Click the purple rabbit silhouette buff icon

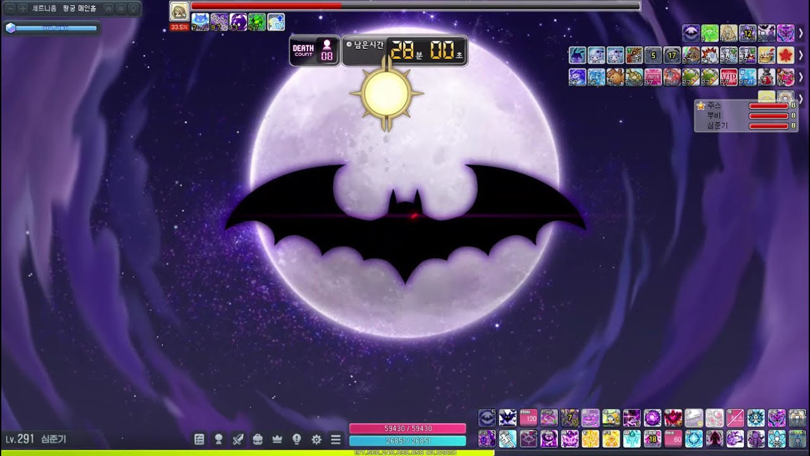(577, 55)
